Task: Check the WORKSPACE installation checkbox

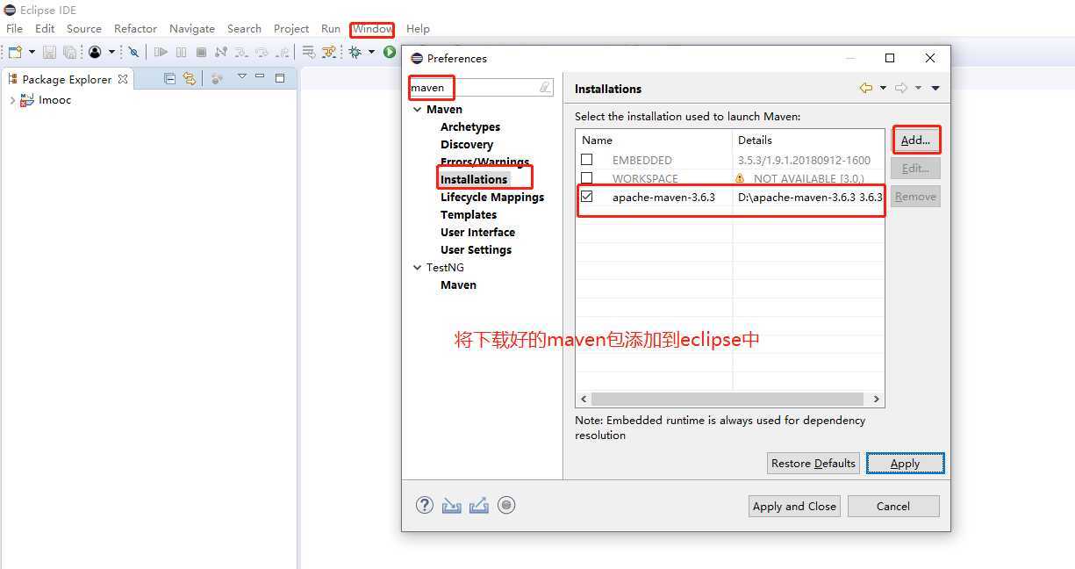Action: 587,178
